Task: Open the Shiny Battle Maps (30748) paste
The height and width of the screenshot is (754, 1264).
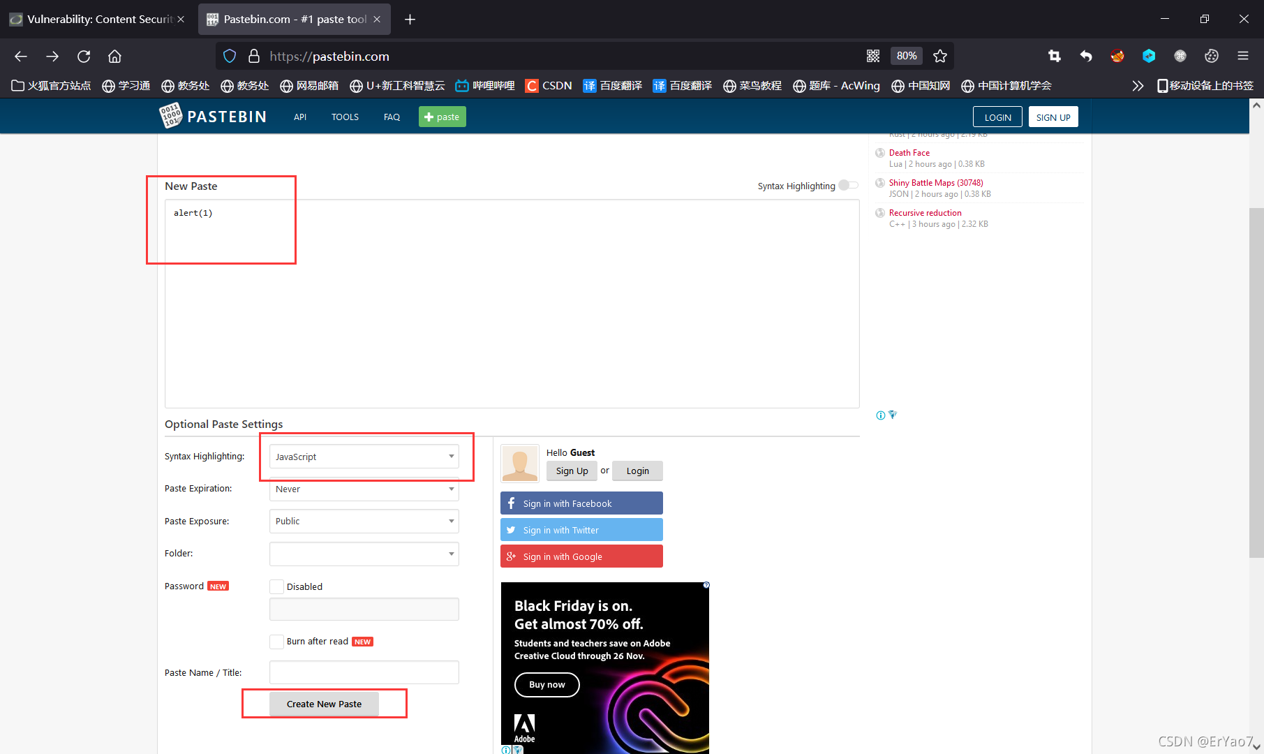Action: tap(936, 183)
